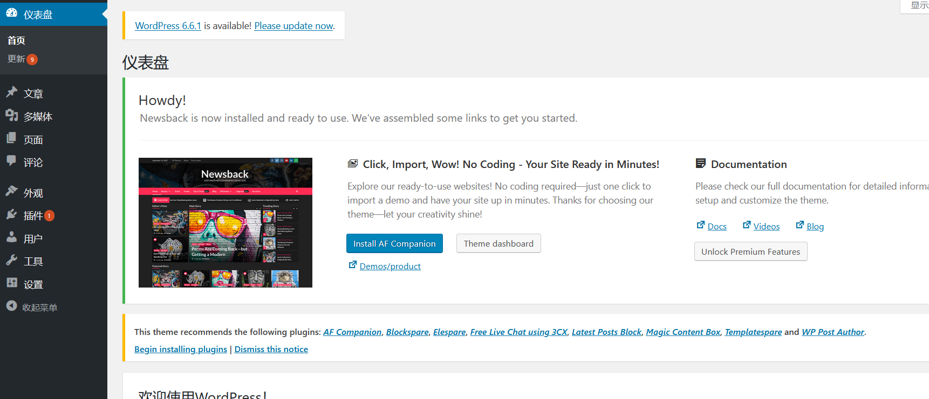
Task: Click external link icon before Docs
Action: 700,225
